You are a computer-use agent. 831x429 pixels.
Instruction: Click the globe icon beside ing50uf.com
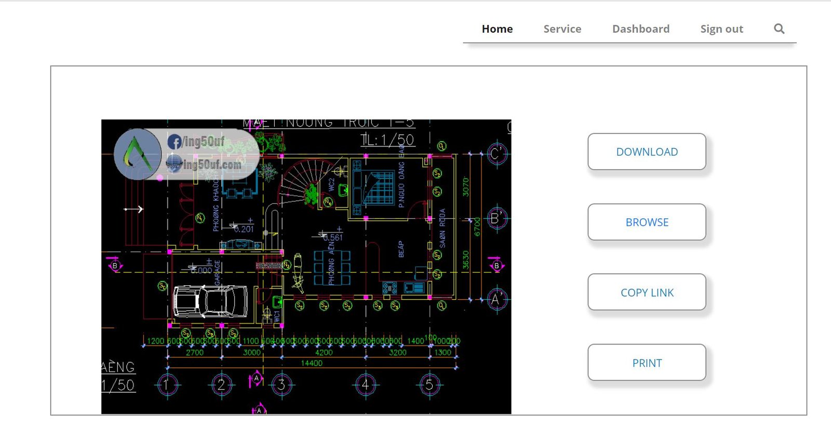point(174,164)
